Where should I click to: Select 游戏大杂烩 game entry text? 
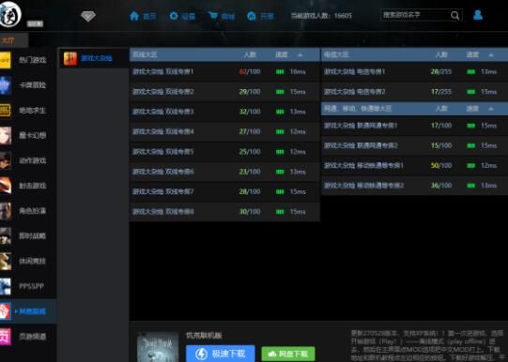tap(97, 58)
